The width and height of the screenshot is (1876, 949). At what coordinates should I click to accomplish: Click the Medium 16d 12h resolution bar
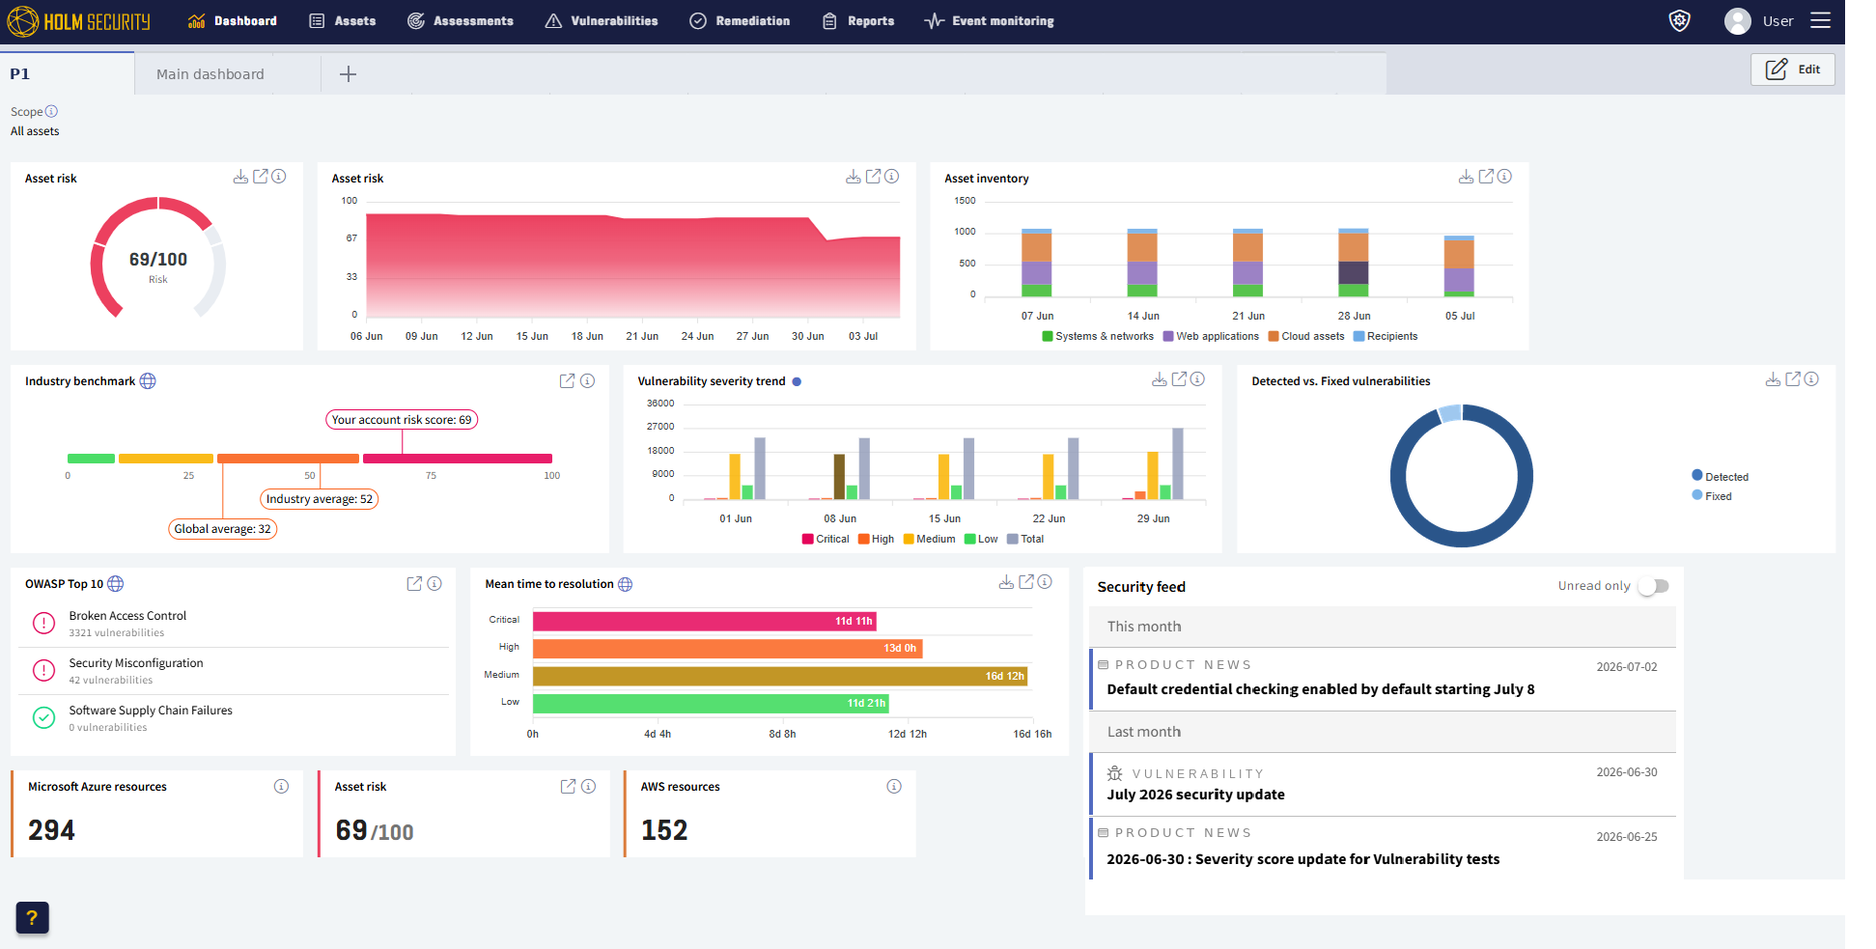780,676
